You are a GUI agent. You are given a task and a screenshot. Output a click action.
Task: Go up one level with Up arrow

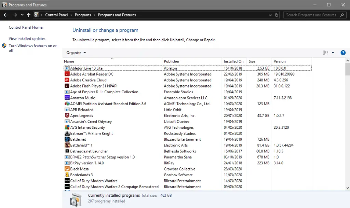tap(29, 15)
